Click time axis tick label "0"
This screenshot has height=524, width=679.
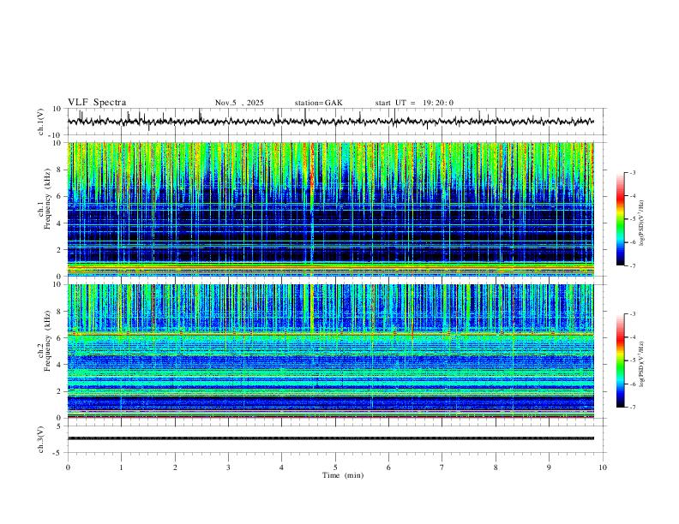68,467
